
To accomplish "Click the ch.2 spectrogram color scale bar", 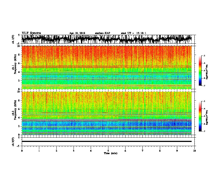I will [x=200, y=116].
